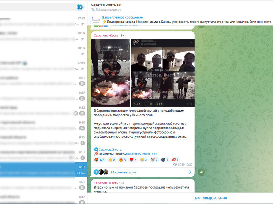This screenshot has height=204, width=273.
Task: Add the red heart reaction showing 2
Action: pyautogui.click(x=132, y=159)
